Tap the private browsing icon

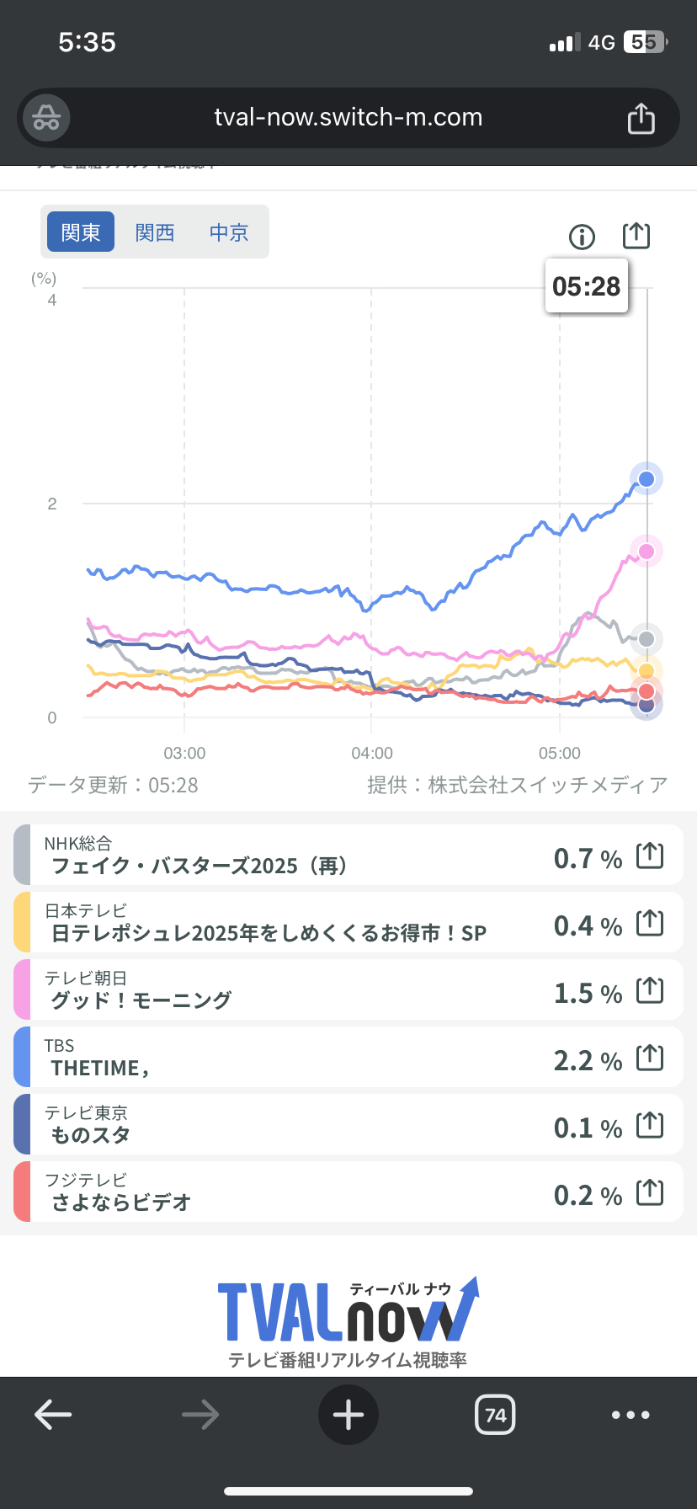click(46, 118)
